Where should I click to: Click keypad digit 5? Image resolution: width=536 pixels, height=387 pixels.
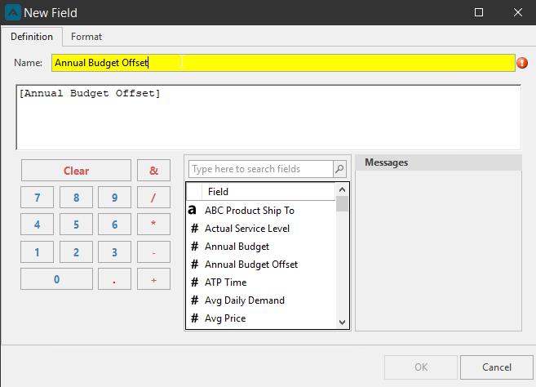point(76,225)
